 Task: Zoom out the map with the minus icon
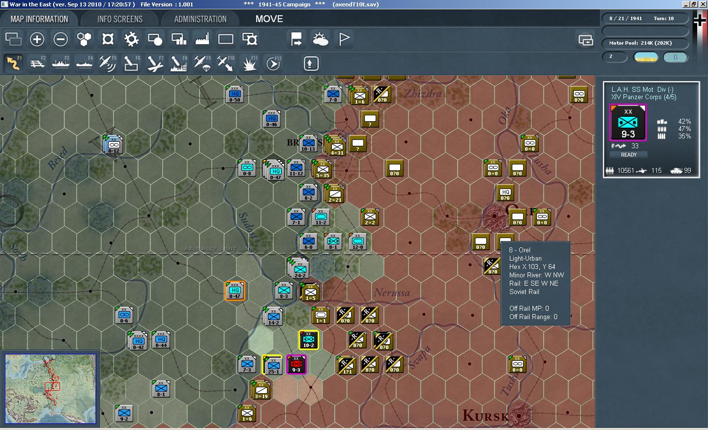(60, 39)
